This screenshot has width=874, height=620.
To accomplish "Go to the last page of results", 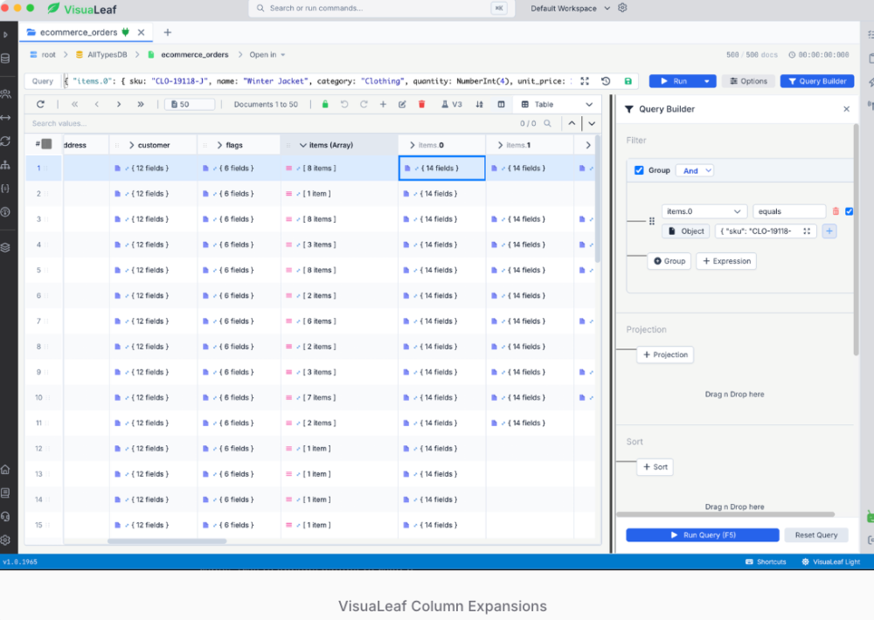I will click(x=141, y=104).
